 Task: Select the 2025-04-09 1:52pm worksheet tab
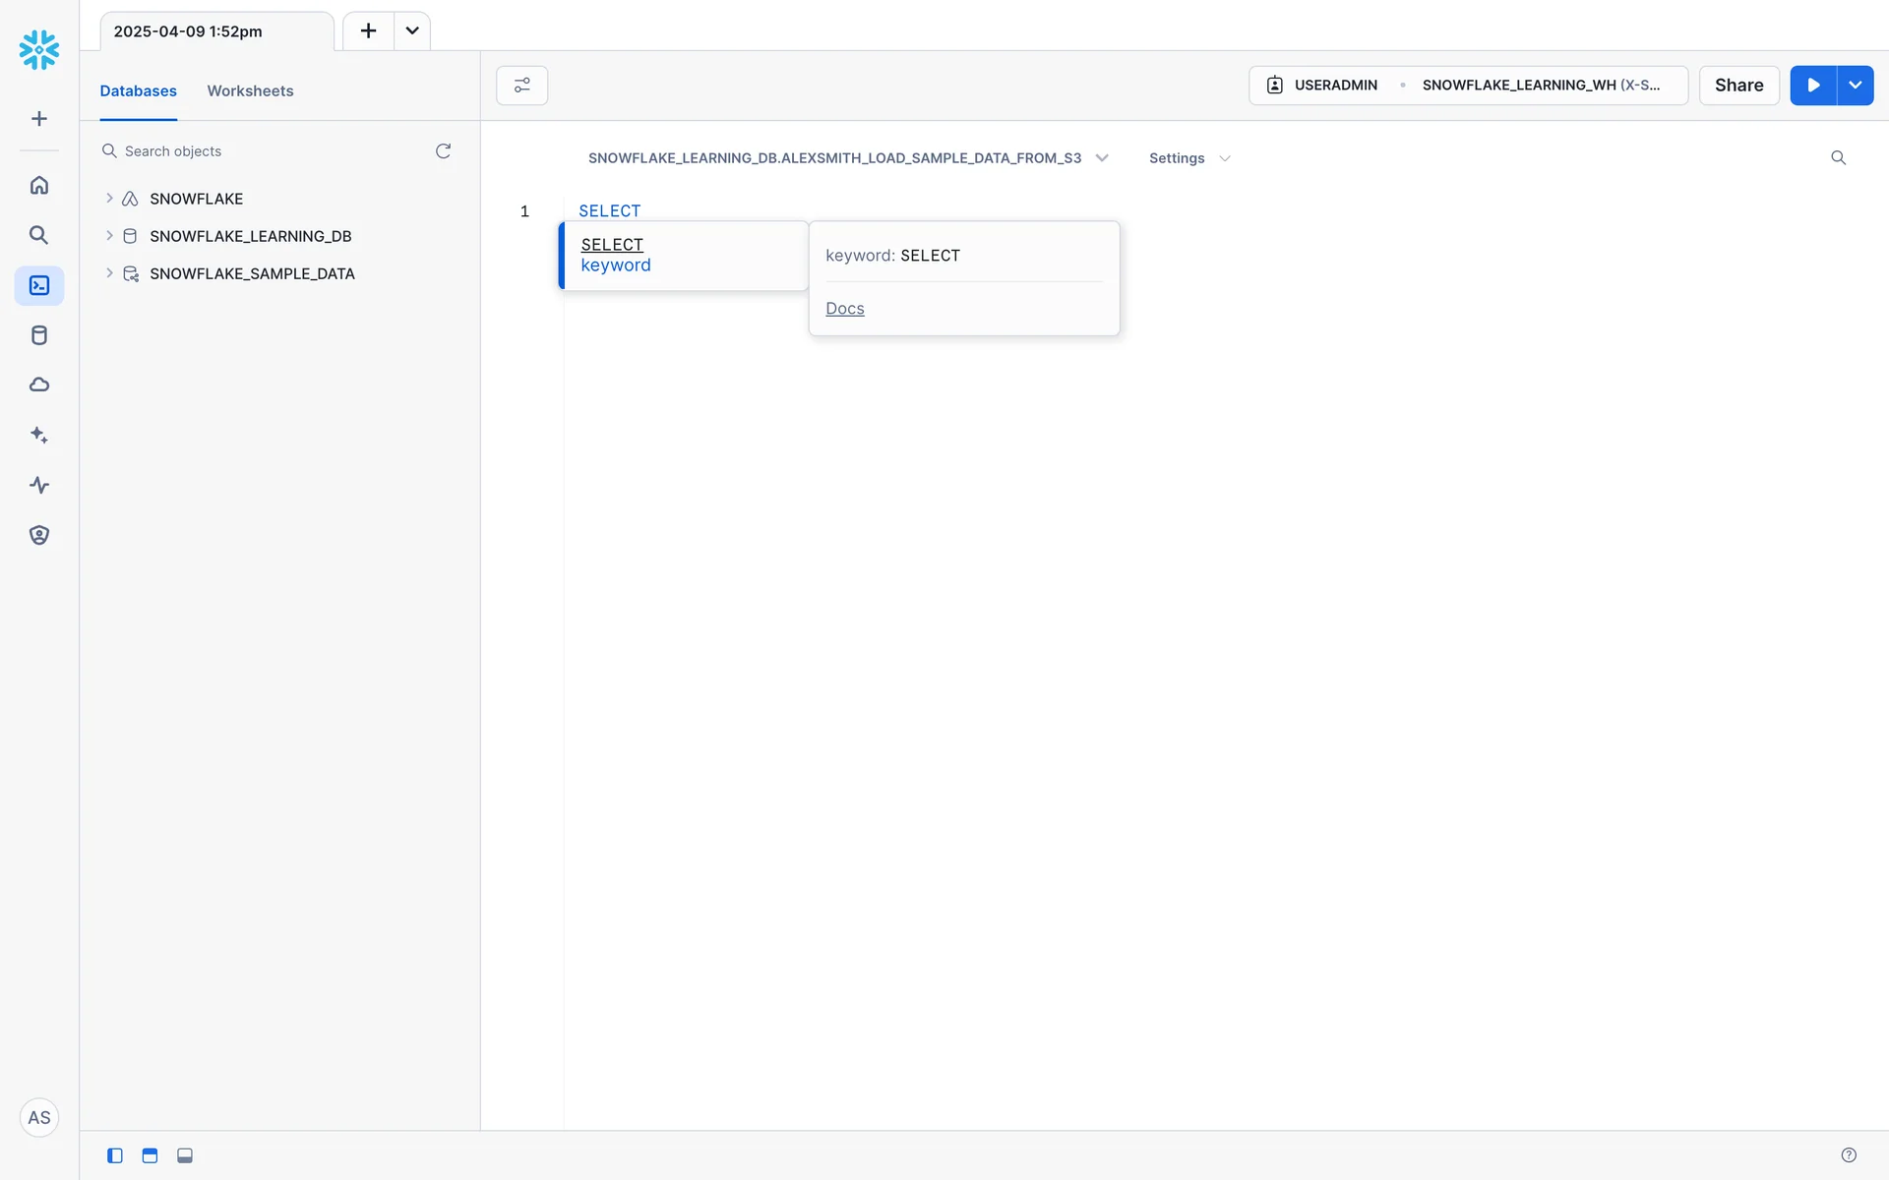[x=188, y=31]
